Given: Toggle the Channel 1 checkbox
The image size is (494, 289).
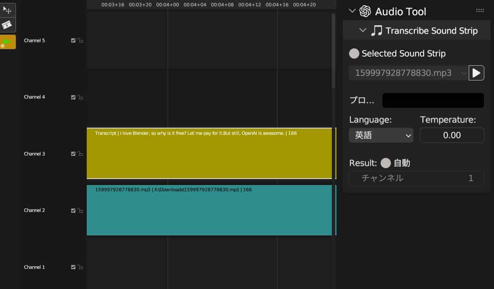Looking at the screenshot, I should 73,267.
